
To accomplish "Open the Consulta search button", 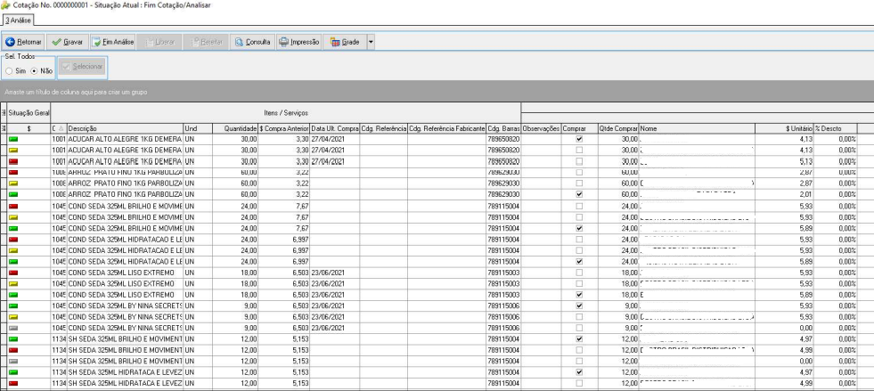I will 252,42.
